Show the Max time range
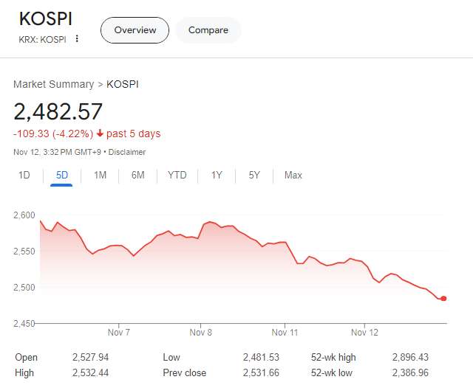The image size is (473, 385). coord(293,175)
